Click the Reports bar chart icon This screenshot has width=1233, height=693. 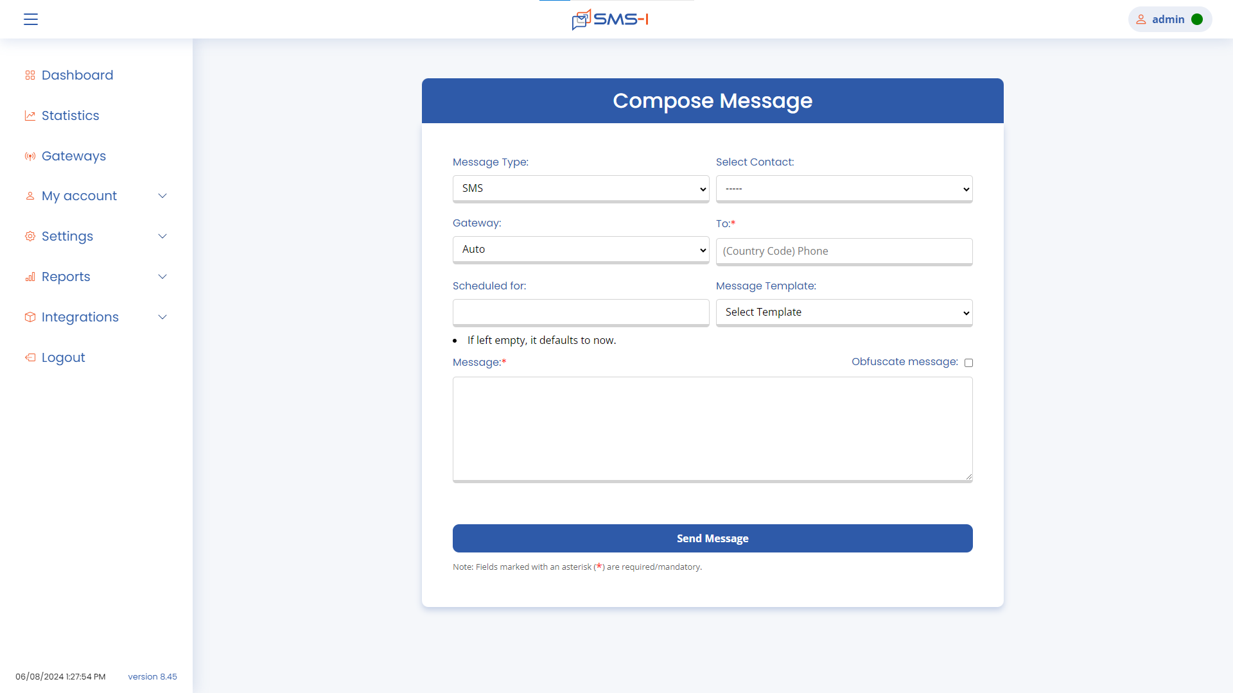tap(30, 277)
